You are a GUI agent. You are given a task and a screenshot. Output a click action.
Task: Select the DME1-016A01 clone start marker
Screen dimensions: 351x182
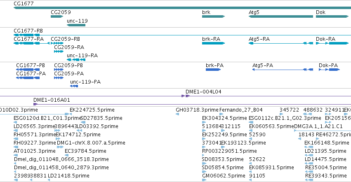pyautogui.click(x=35, y=104)
